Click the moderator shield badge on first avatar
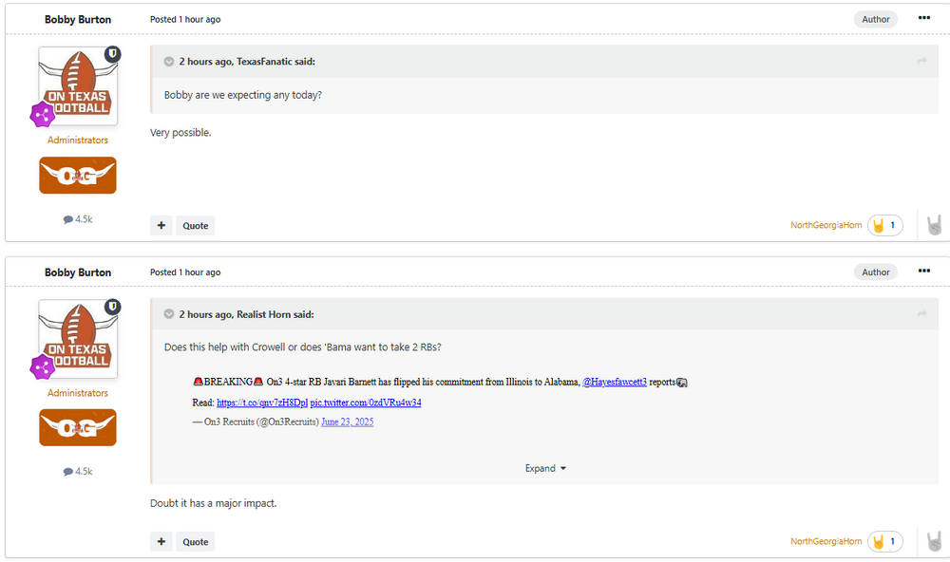This screenshot has width=950, height=562. (112, 54)
